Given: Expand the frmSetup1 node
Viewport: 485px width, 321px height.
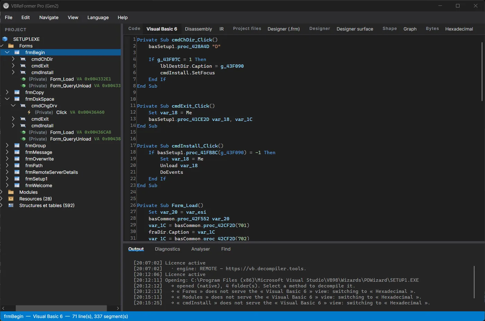Looking at the screenshot, I should (7, 179).
